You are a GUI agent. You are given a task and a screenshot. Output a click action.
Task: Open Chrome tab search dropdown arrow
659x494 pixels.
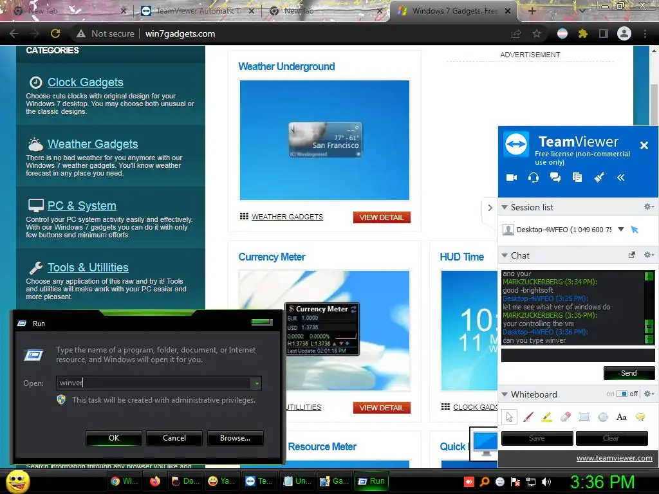582,11
